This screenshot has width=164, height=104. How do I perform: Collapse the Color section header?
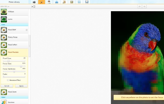(14, 97)
